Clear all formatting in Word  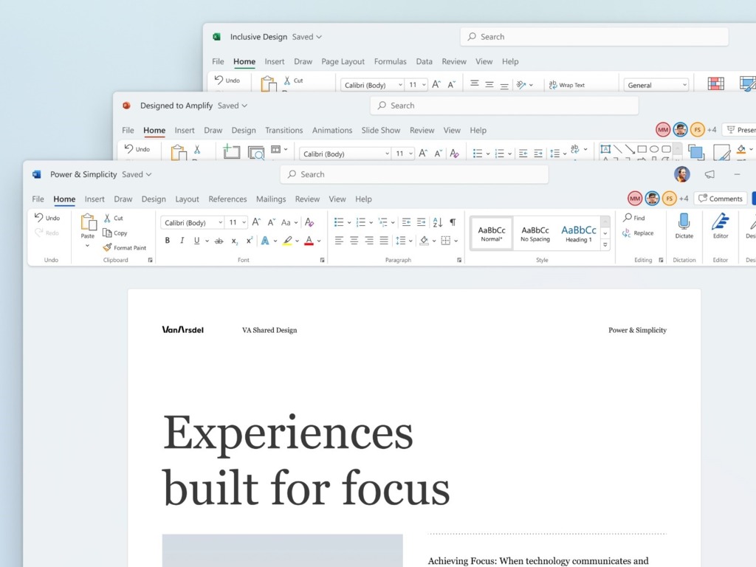309,222
